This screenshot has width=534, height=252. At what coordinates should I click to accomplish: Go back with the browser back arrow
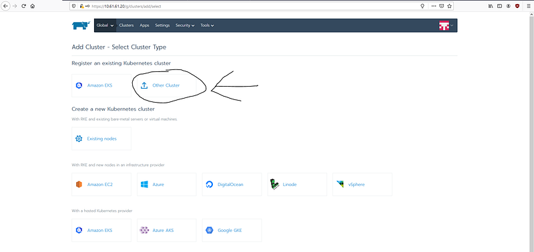click(x=5, y=6)
